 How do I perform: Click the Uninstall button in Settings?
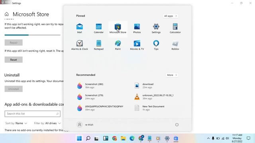coord(14,89)
